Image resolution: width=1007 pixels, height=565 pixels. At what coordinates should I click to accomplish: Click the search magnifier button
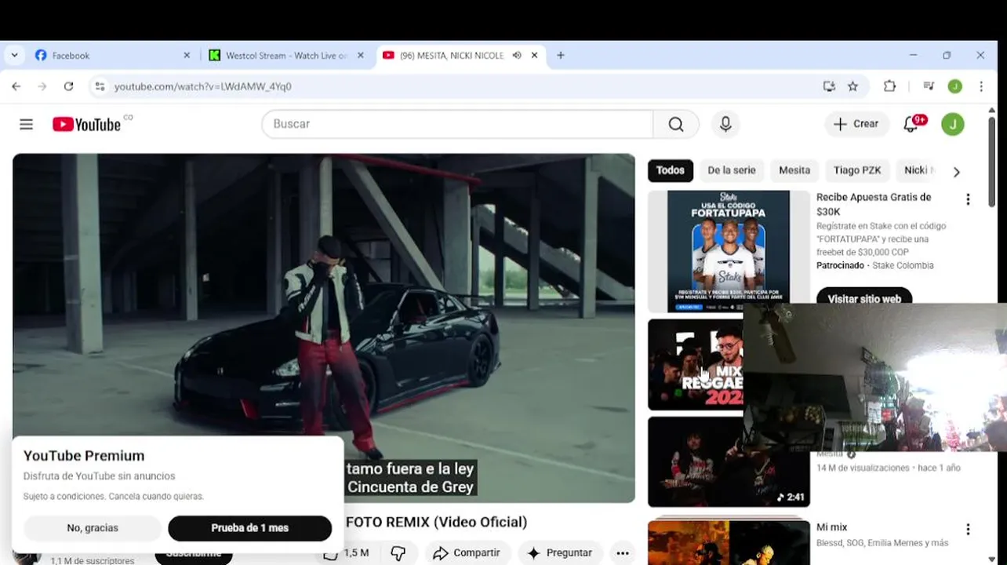tap(676, 124)
